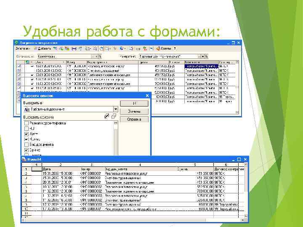Click the Дата header cell in the spreadsheet
This screenshot has width=303, height=227.
click(x=61, y=169)
